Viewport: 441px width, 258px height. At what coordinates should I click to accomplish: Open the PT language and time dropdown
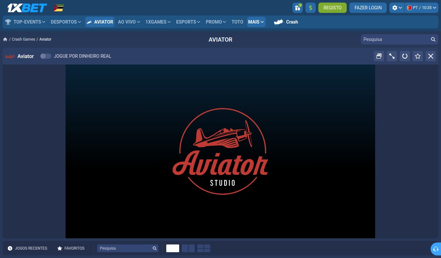click(421, 8)
